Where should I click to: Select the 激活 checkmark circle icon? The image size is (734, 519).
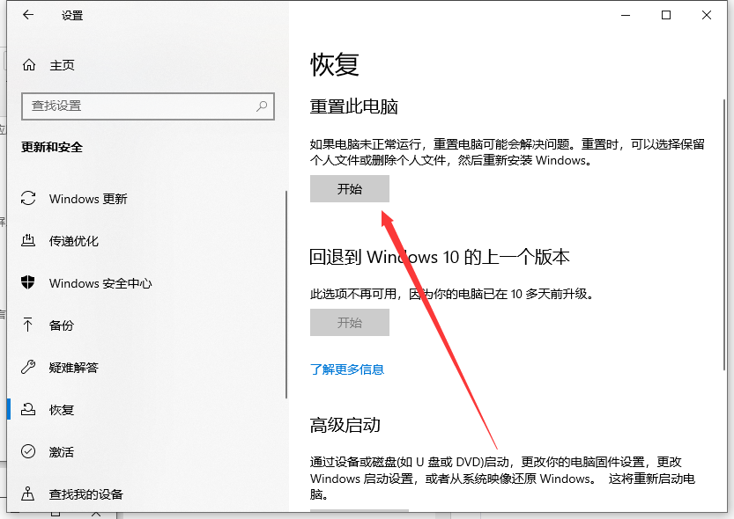[28, 451]
